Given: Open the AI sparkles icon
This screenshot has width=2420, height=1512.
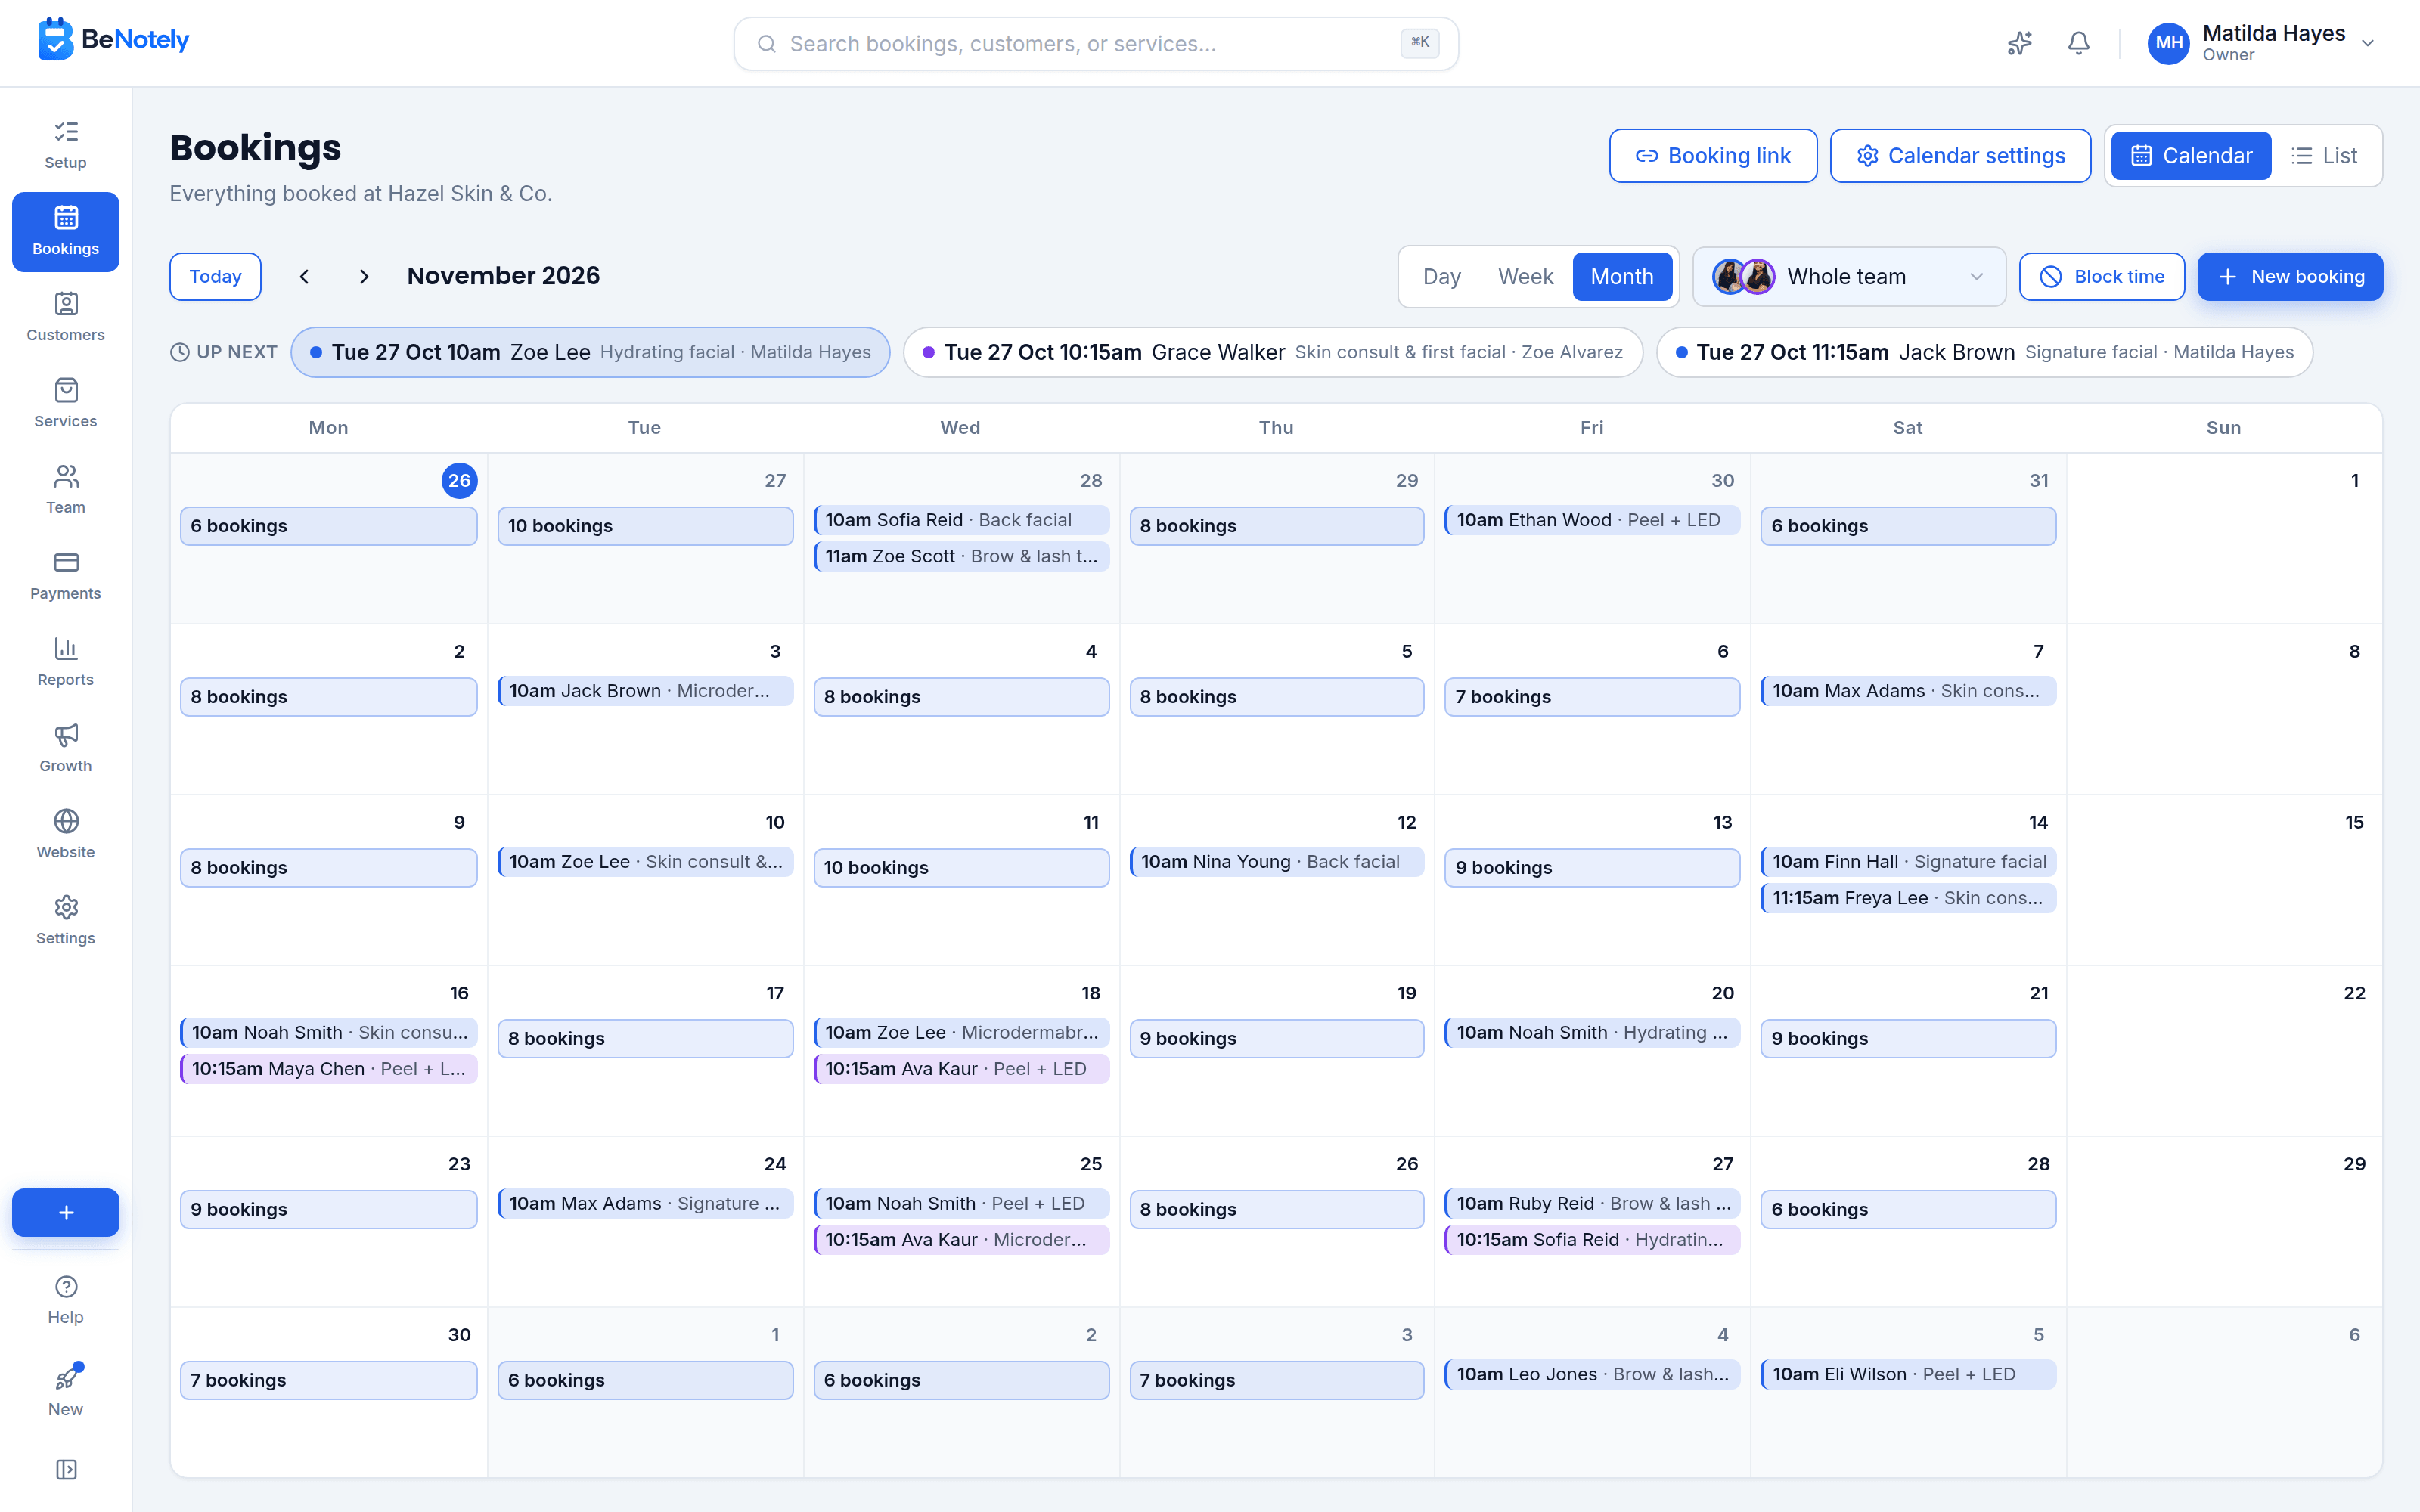Looking at the screenshot, I should 2020,43.
